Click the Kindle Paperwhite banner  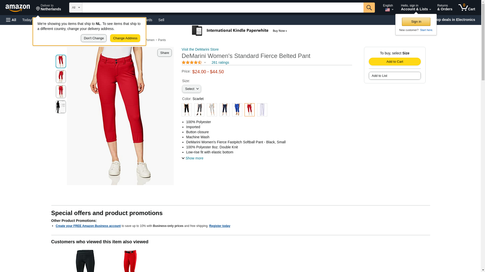tap(239, 31)
